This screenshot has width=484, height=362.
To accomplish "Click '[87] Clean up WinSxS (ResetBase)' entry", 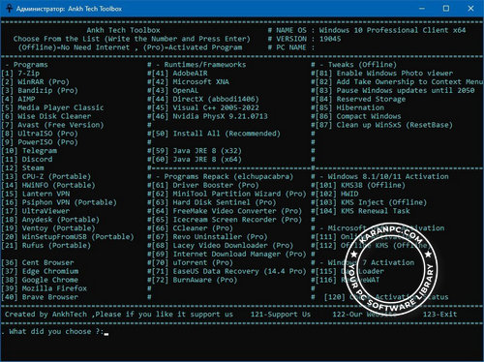I will (384, 125).
